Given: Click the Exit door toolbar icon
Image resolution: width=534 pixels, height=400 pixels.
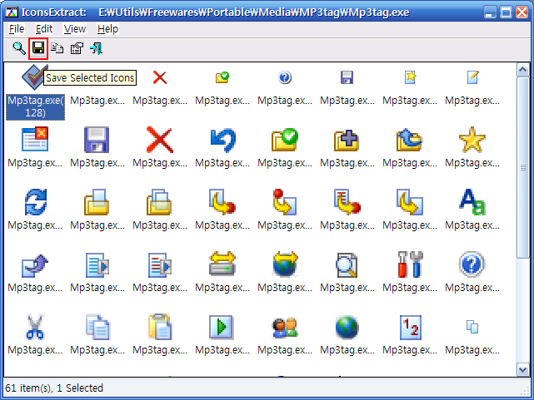Looking at the screenshot, I should [x=96, y=48].
